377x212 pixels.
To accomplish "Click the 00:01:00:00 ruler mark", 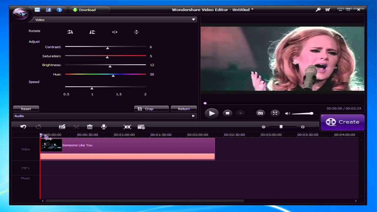I will coord(124,135).
